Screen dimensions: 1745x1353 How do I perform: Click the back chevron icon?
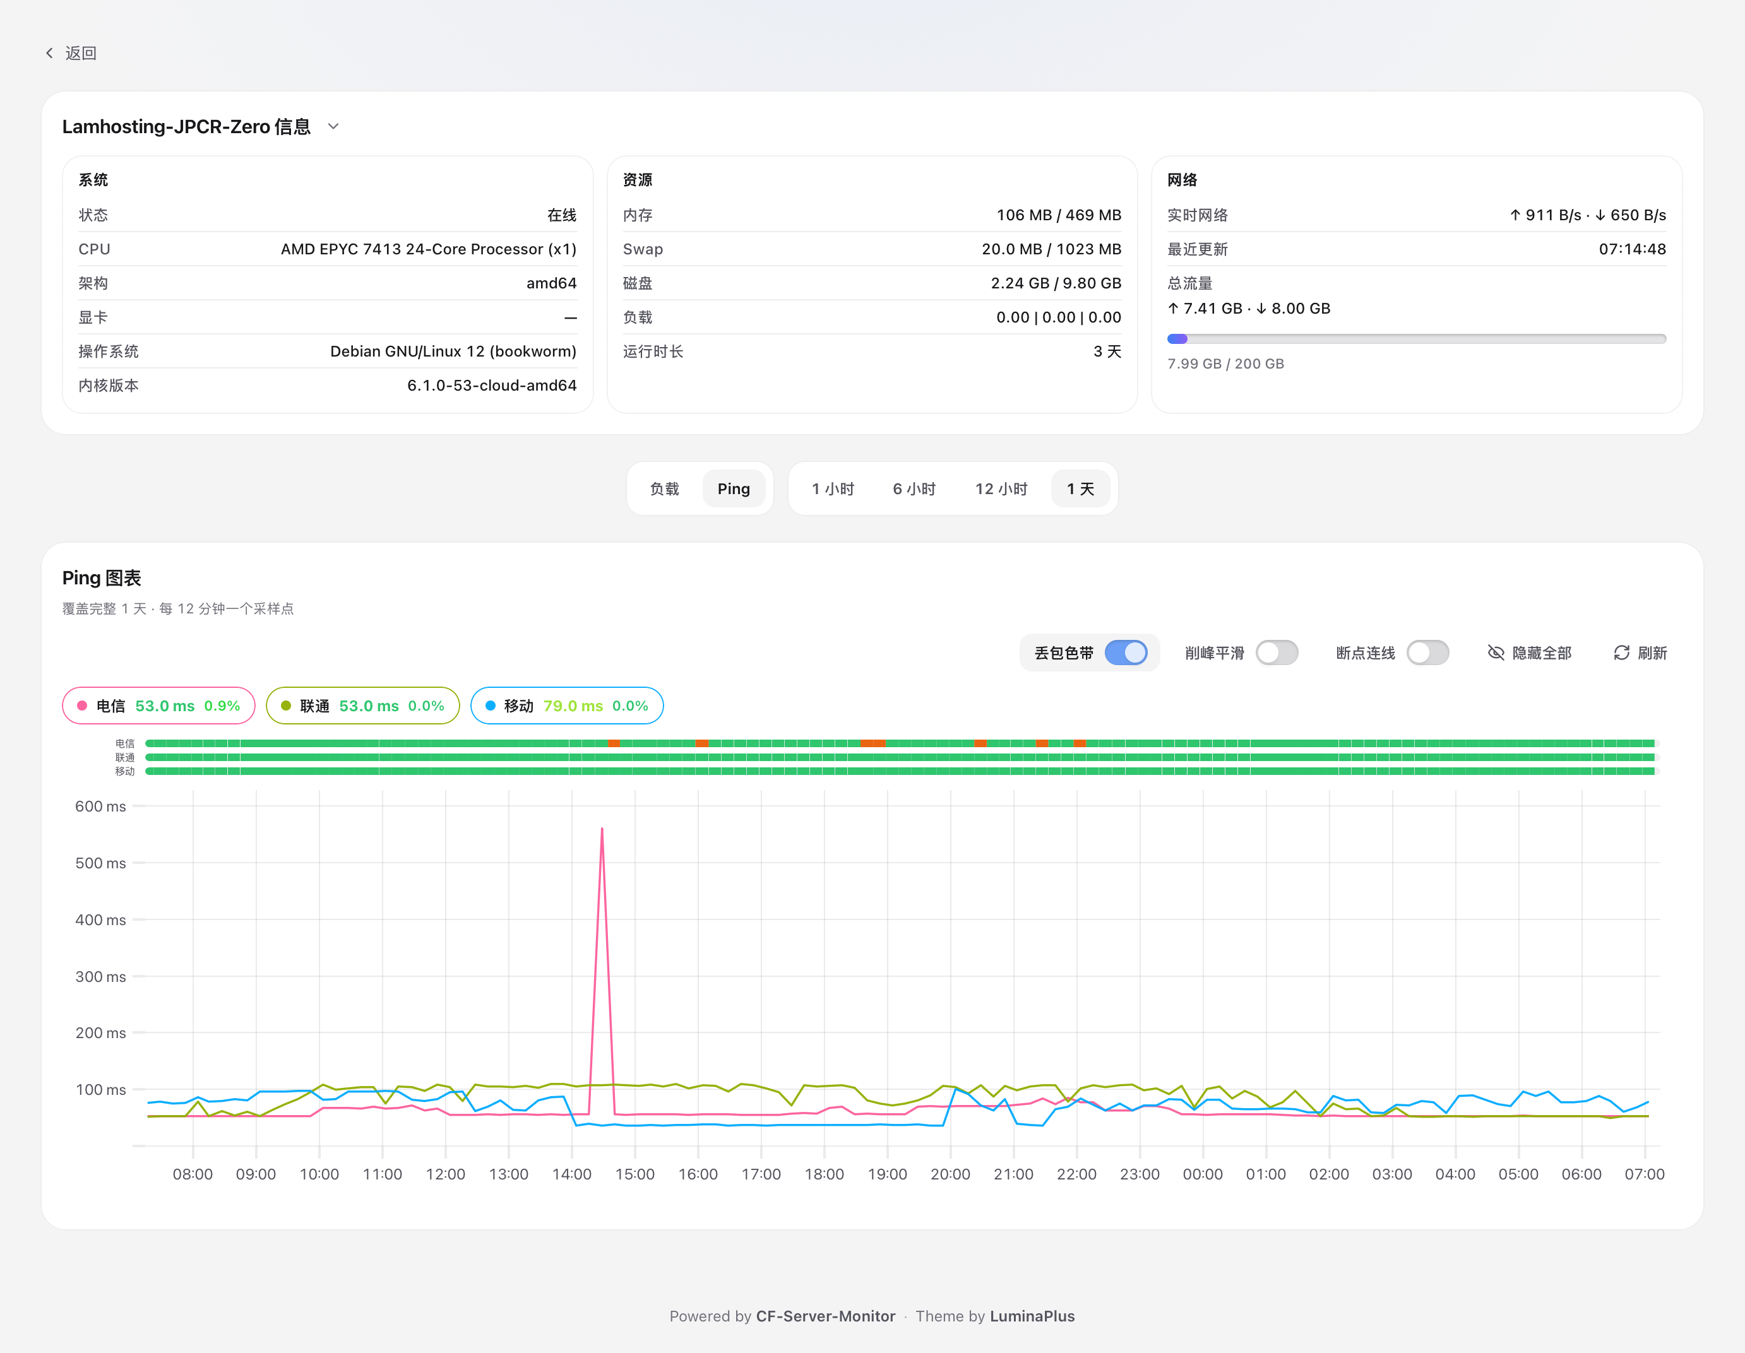click(x=49, y=53)
